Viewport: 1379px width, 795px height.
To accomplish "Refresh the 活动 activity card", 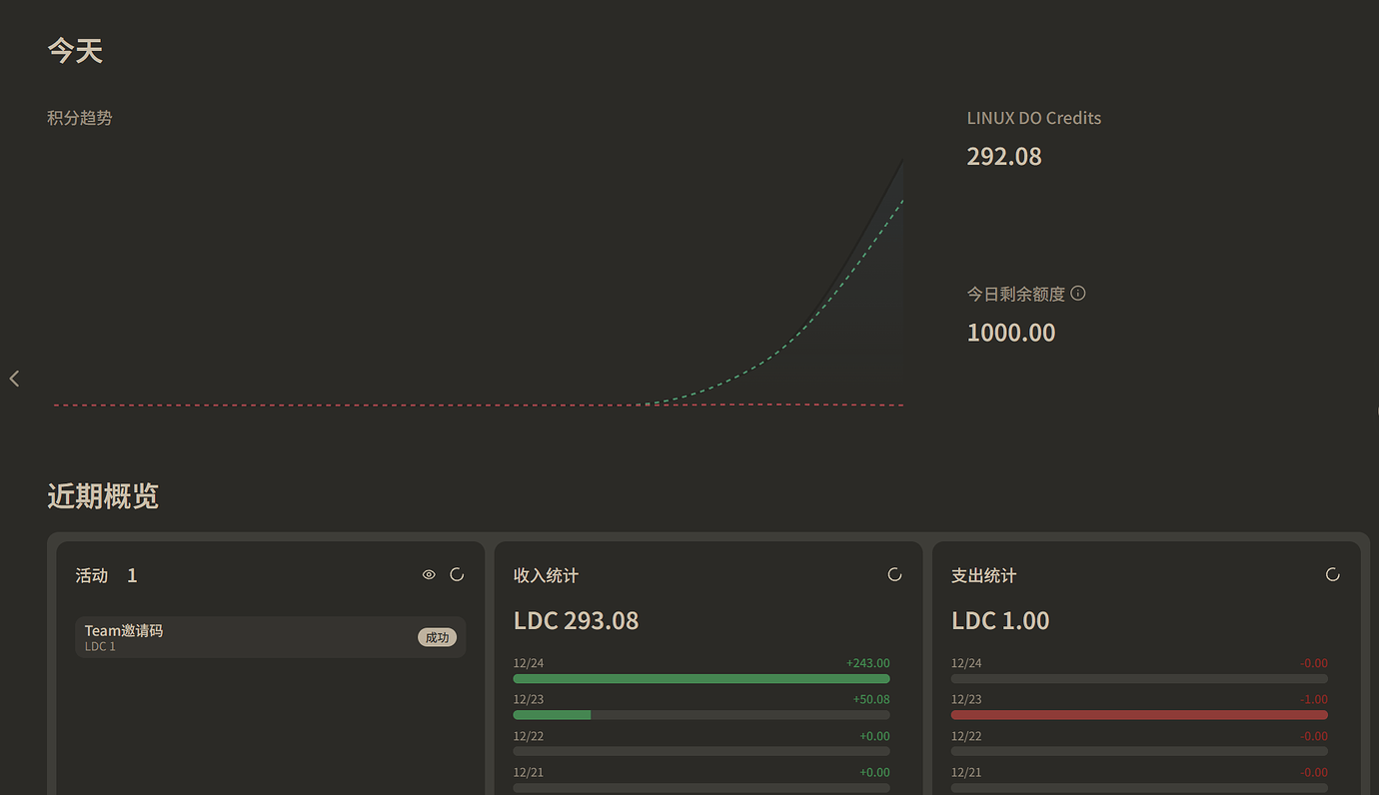I will 457,574.
